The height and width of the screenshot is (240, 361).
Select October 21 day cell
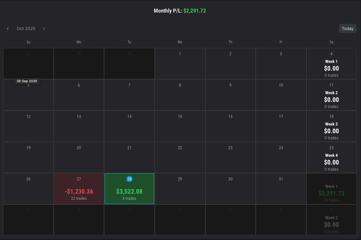click(x=130, y=157)
